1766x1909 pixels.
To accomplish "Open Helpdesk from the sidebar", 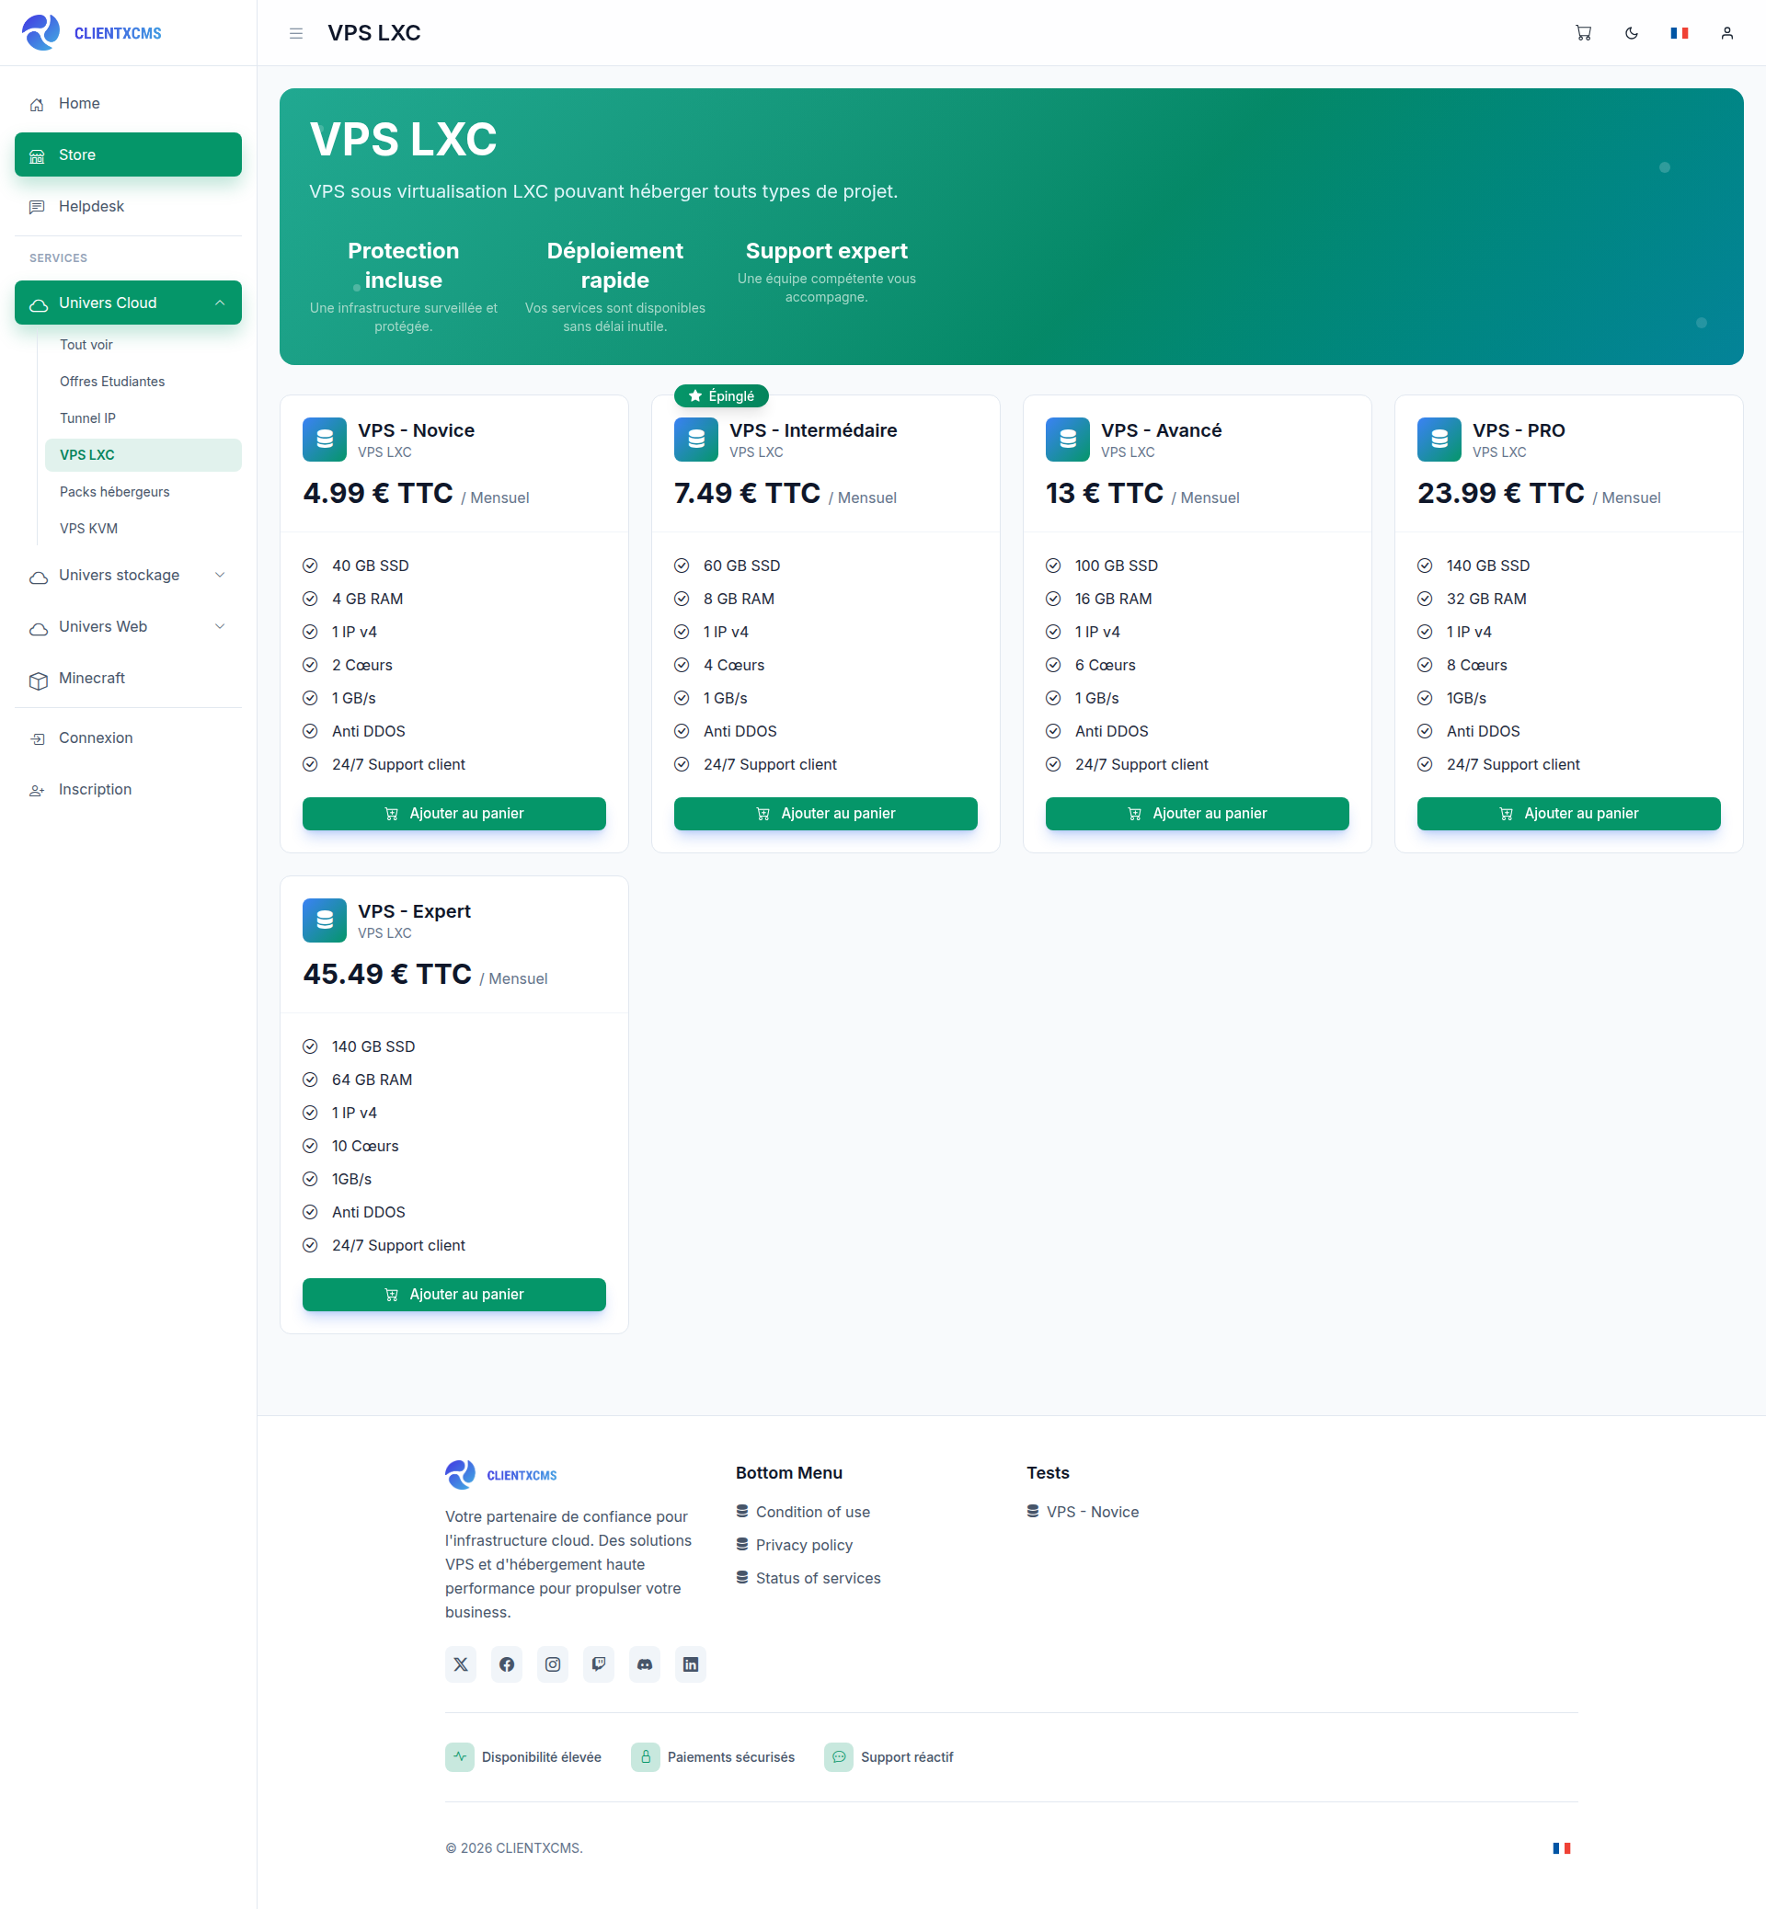I will [128, 206].
